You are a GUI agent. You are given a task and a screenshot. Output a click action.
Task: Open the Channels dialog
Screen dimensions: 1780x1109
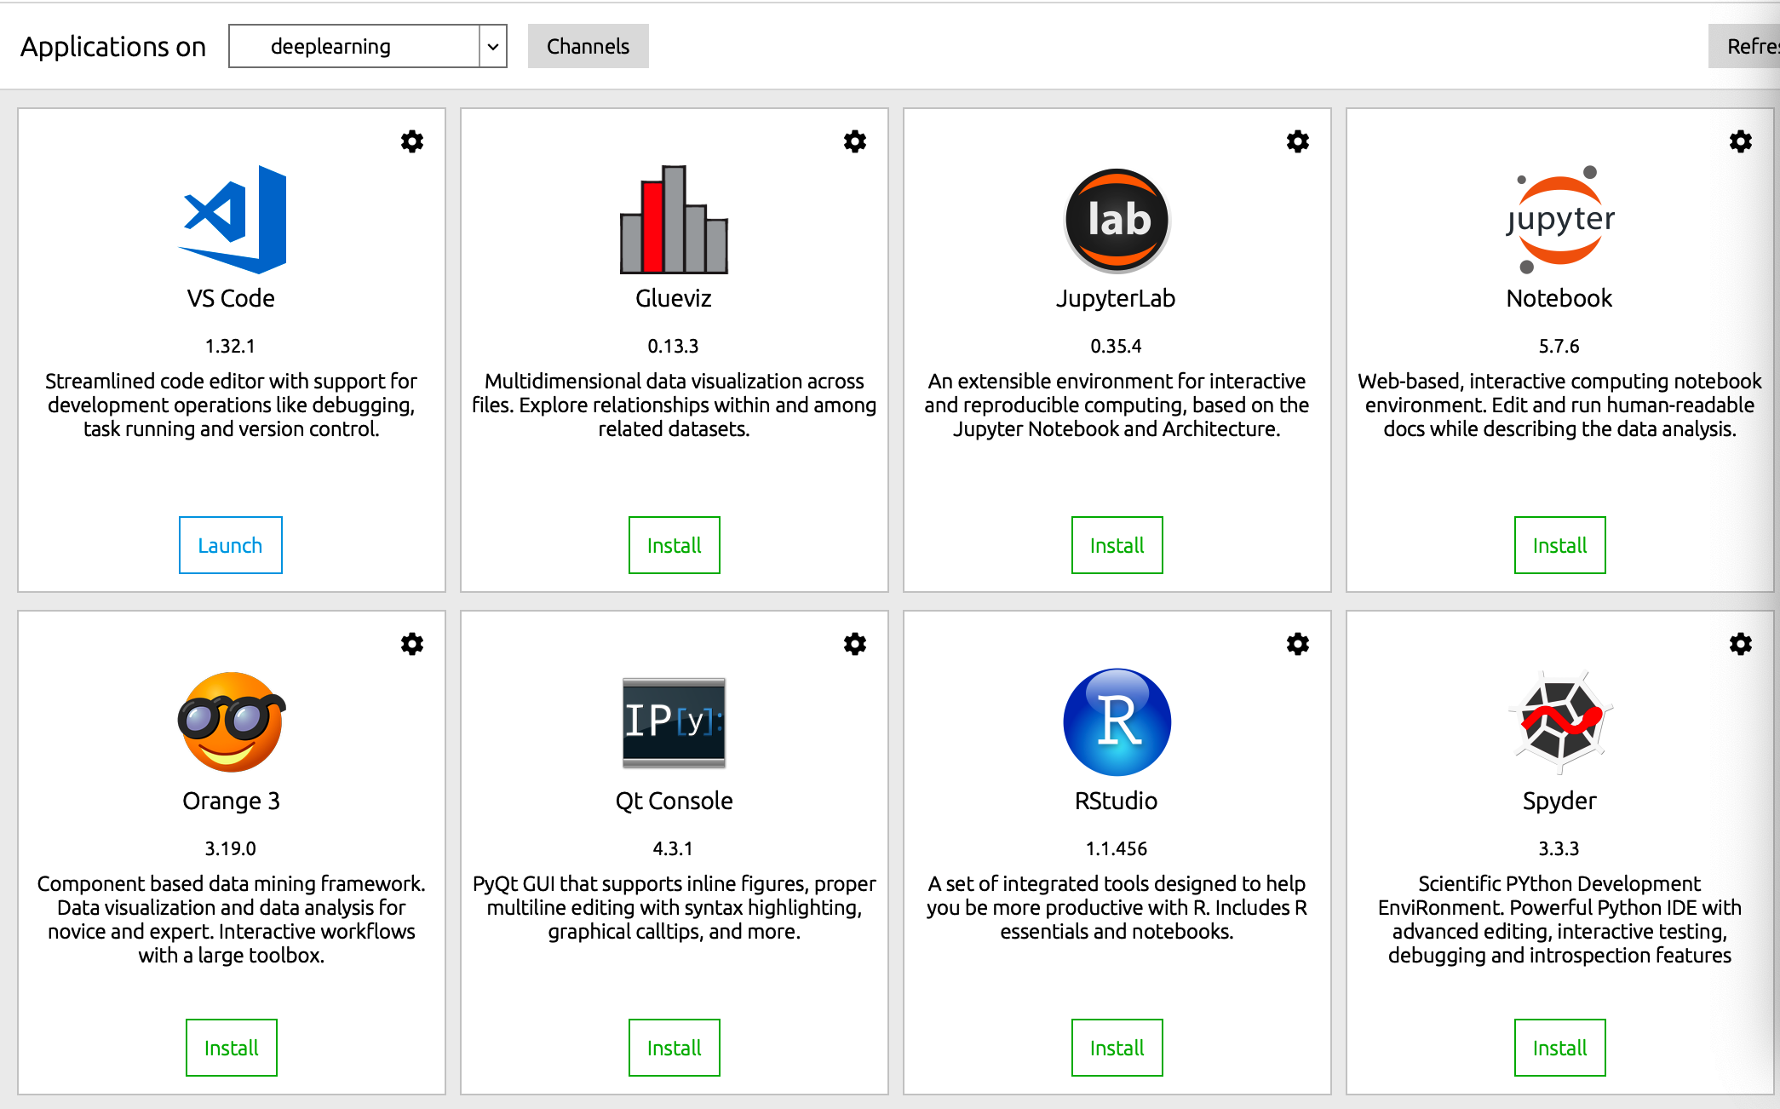pyautogui.click(x=589, y=46)
